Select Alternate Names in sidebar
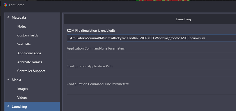 [30, 62]
